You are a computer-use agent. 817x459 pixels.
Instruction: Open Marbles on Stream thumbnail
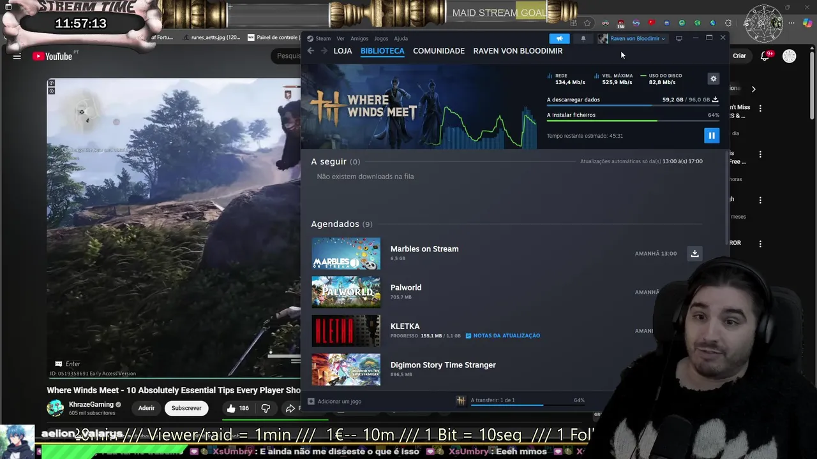(x=346, y=254)
